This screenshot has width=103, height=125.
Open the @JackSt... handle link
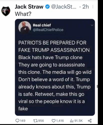pyautogui.click(x=64, y=7)
